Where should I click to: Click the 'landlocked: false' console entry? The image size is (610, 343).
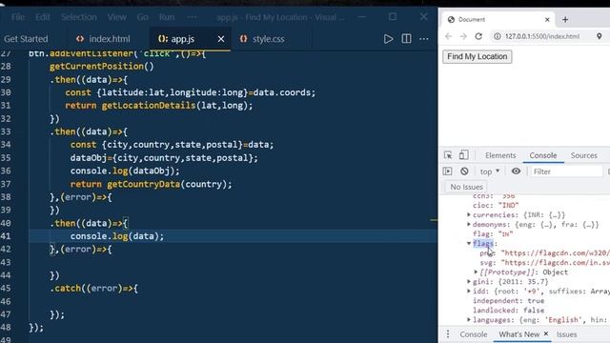point(508,311)
